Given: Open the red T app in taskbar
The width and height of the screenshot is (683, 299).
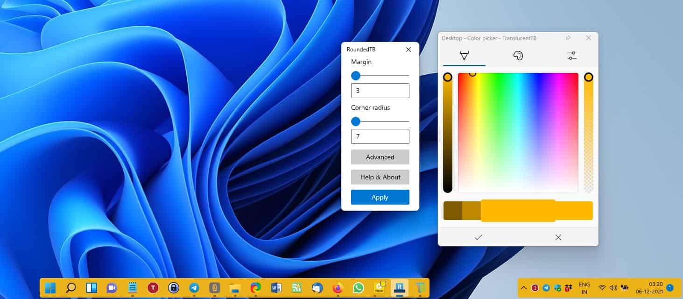Looking at the screenshot, I should 153,288.
